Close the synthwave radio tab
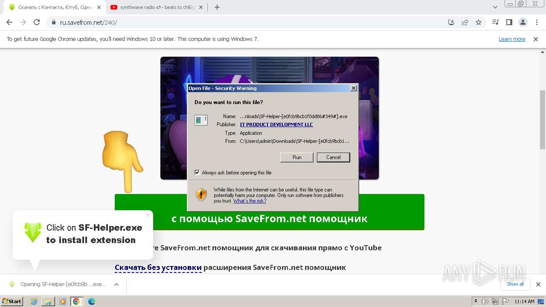This screenshot has height=307, width=546. [x=201, y=7]
